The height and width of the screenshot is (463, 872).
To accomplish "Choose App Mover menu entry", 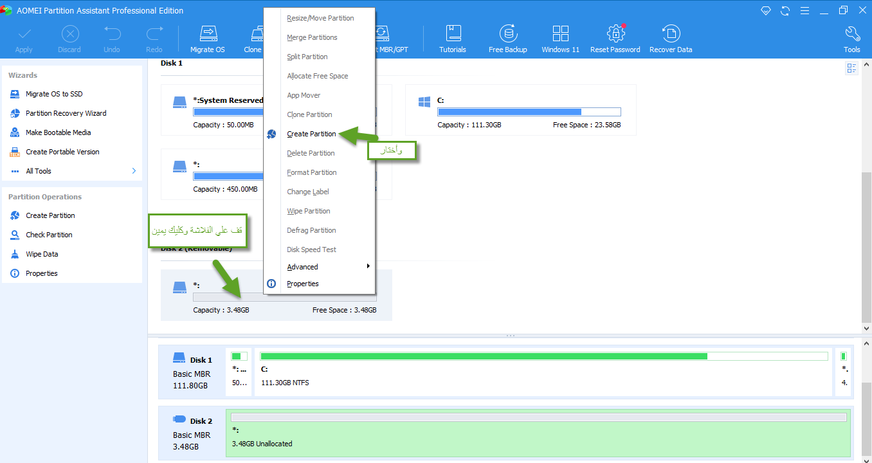I will click(x=304, y=95).
